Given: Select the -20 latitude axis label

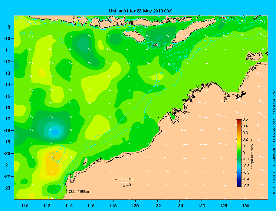Looking at the screenshot, I should point(7,153).
